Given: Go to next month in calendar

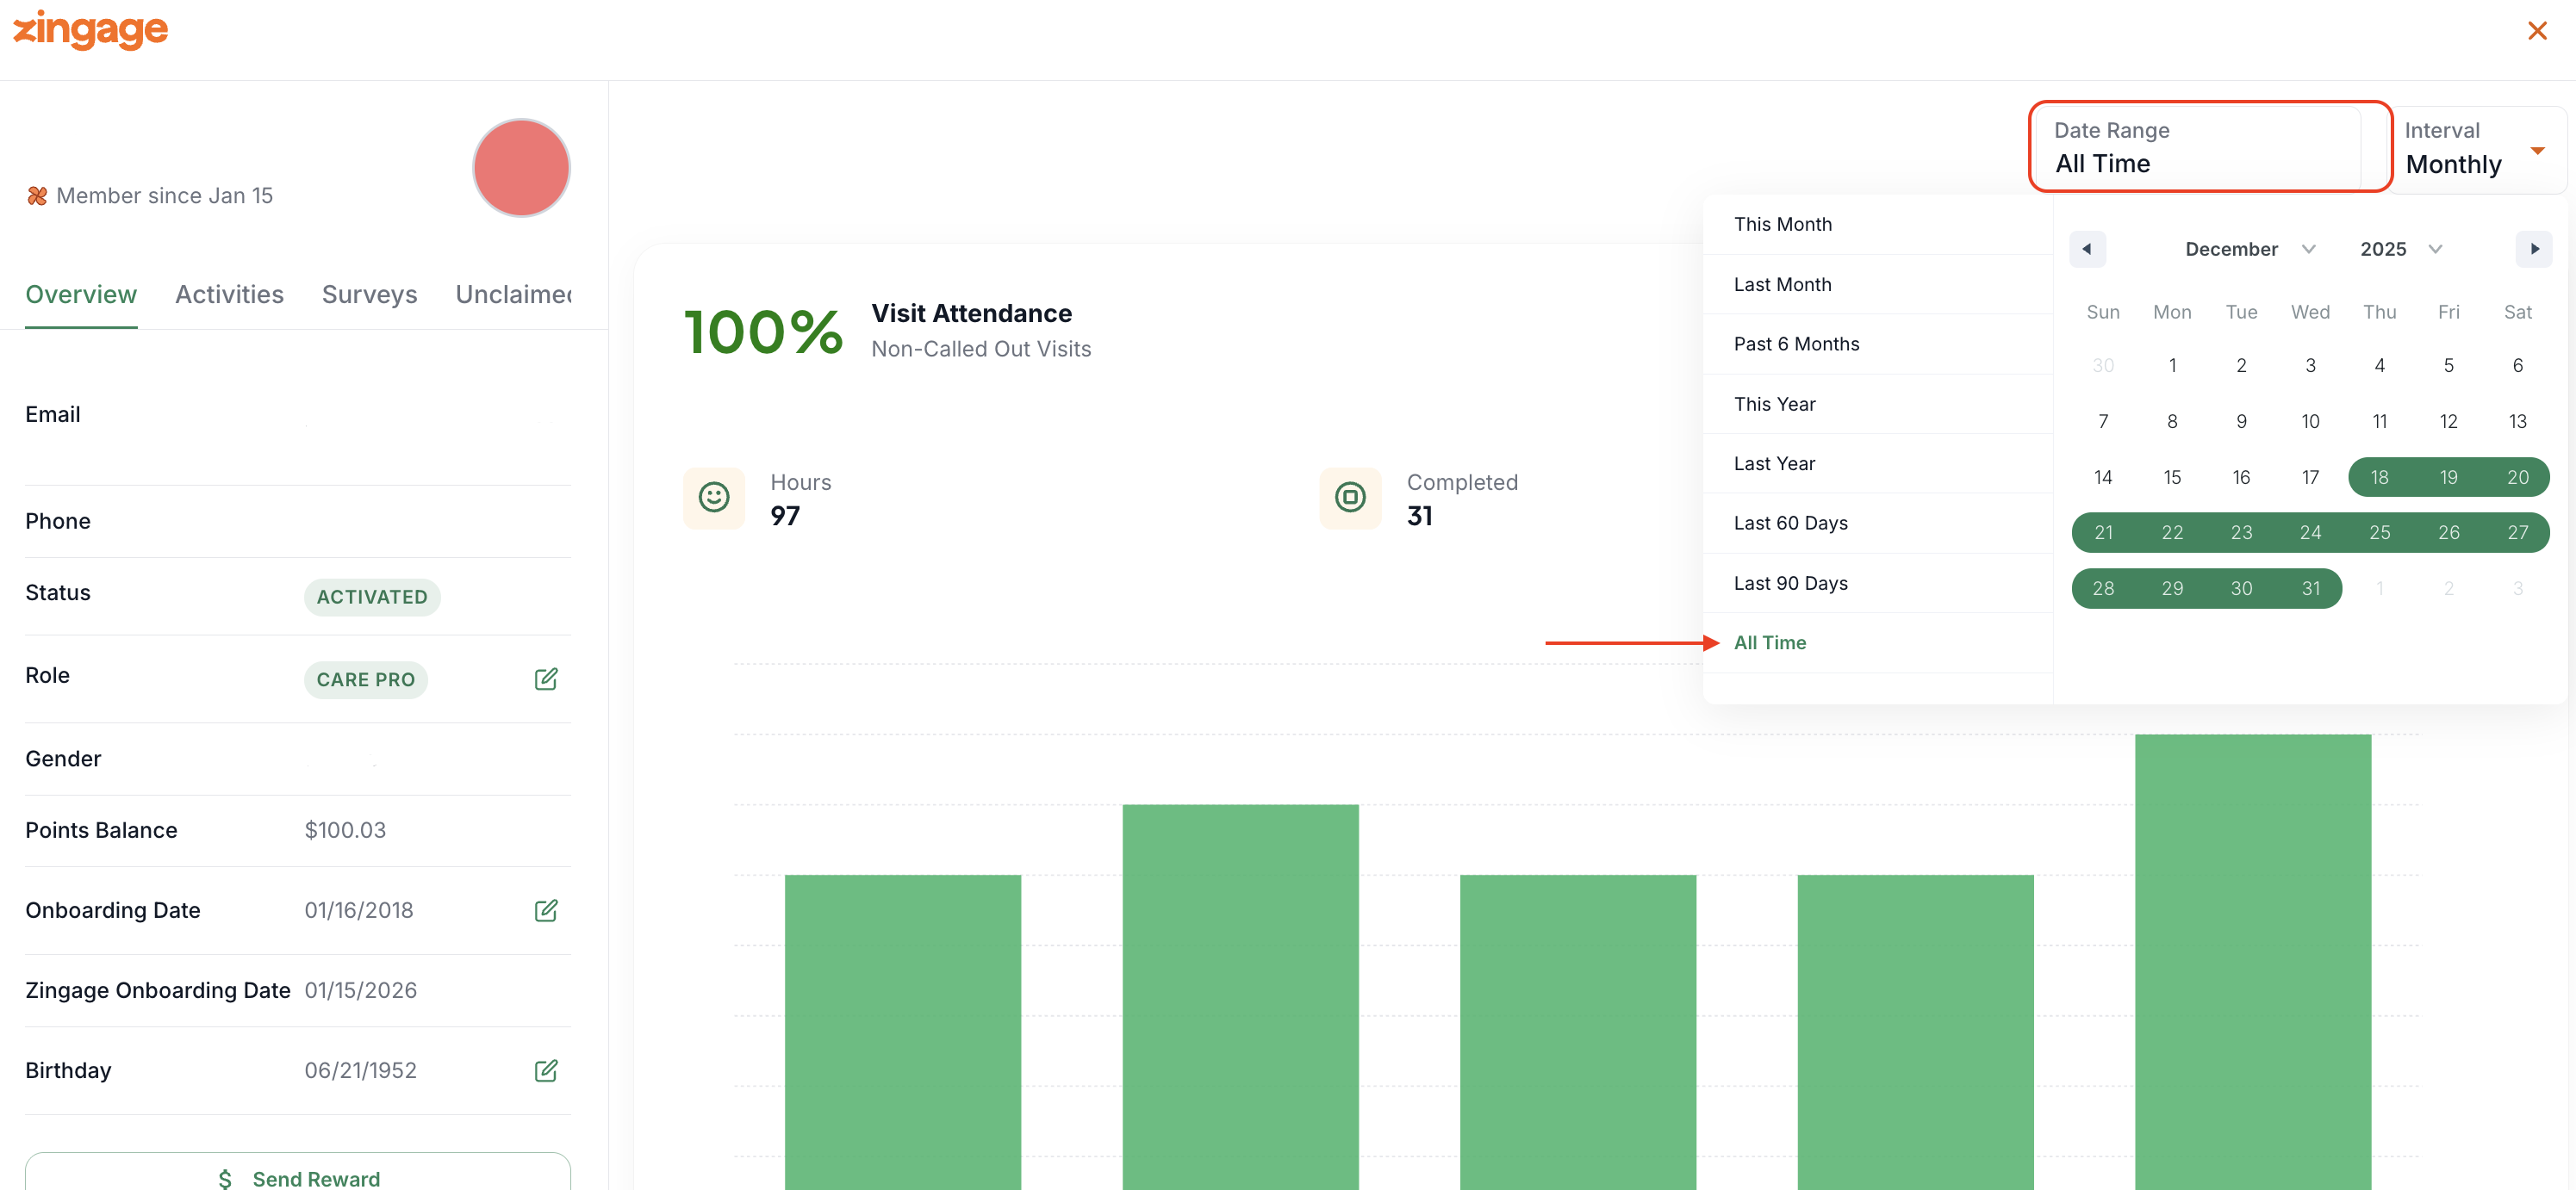Looking at the screenshot, I should (2534, 249).
